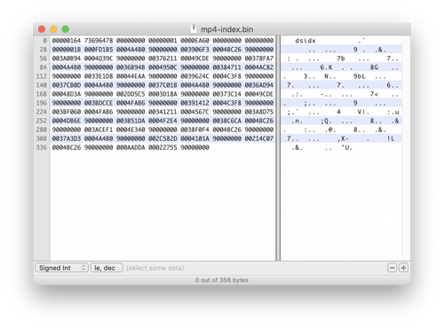The height and width of the screenshot is (329, 444).
Task: Click the red close window button
Action: pyautogui.click(x=42, y=29)
